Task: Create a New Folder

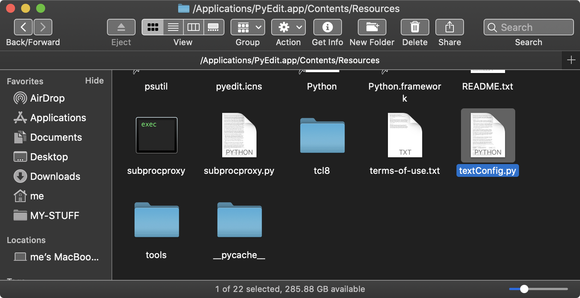Action: point(372,27)
